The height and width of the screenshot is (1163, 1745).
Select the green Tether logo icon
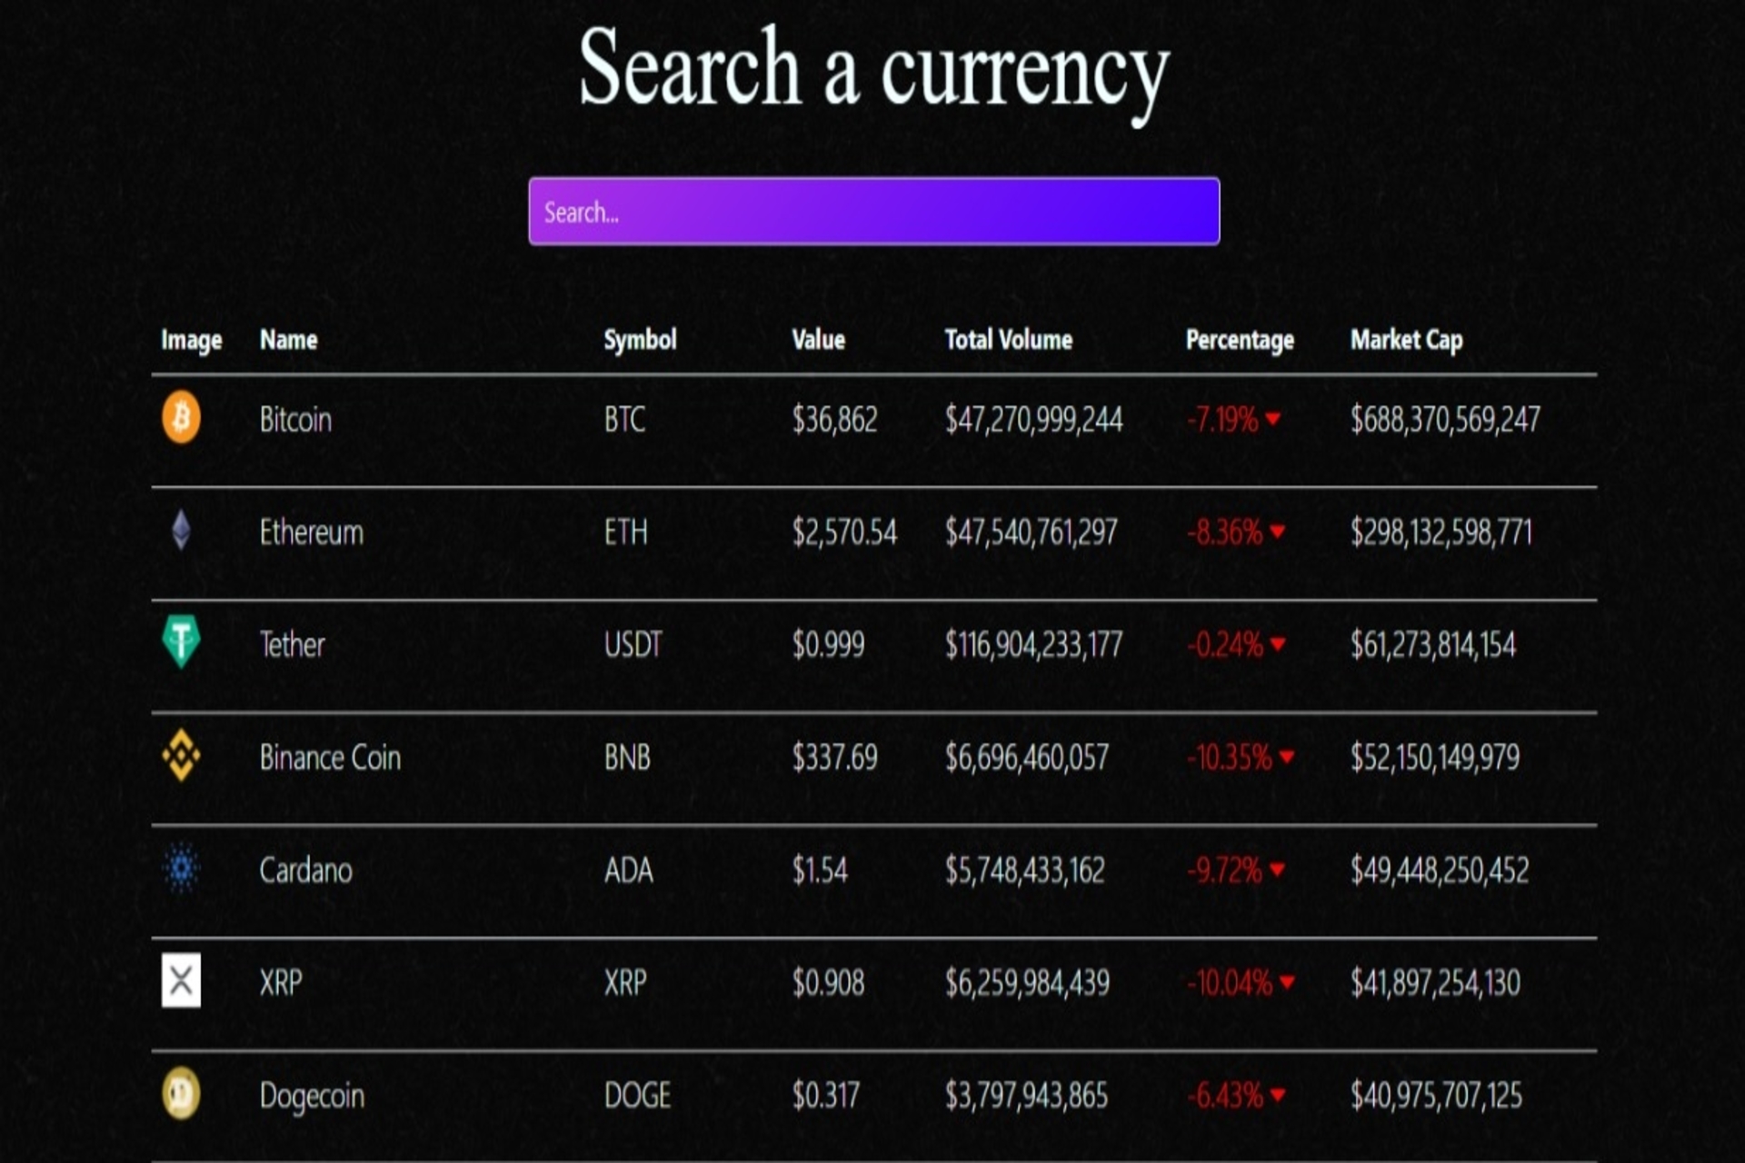[x=181, y=641]
